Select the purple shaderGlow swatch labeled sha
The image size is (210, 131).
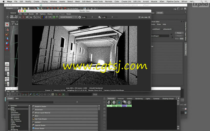click(x=124, y=103)
